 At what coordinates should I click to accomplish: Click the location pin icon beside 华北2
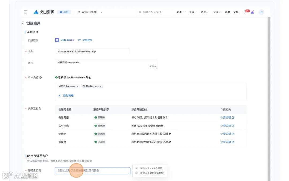pyautogui.click(x=79, y=12)
